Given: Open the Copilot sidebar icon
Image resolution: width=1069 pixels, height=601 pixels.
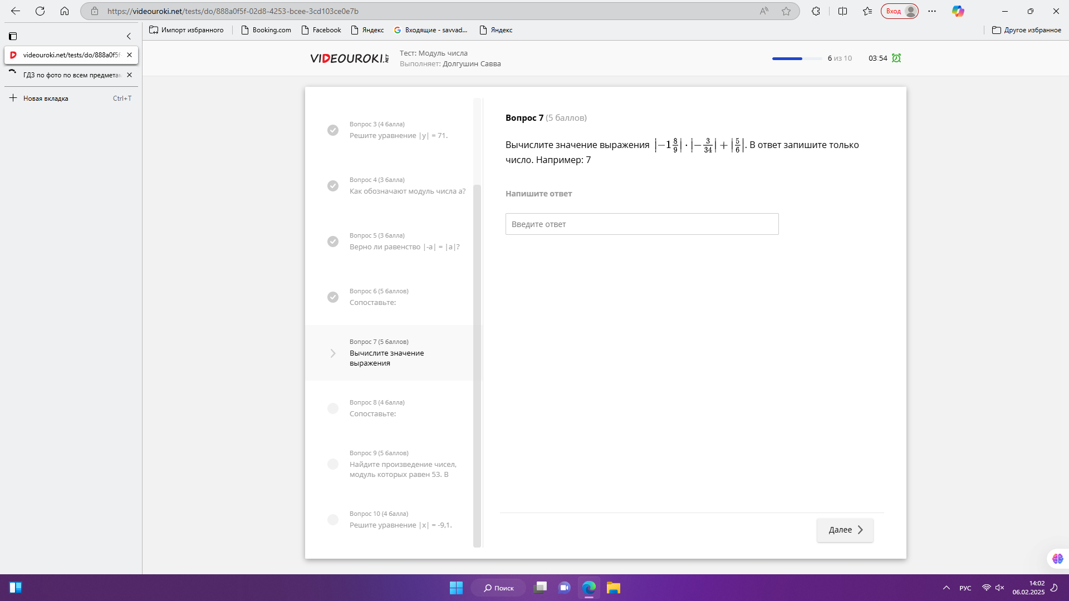Looking at the screenshot, I should 958,11.
